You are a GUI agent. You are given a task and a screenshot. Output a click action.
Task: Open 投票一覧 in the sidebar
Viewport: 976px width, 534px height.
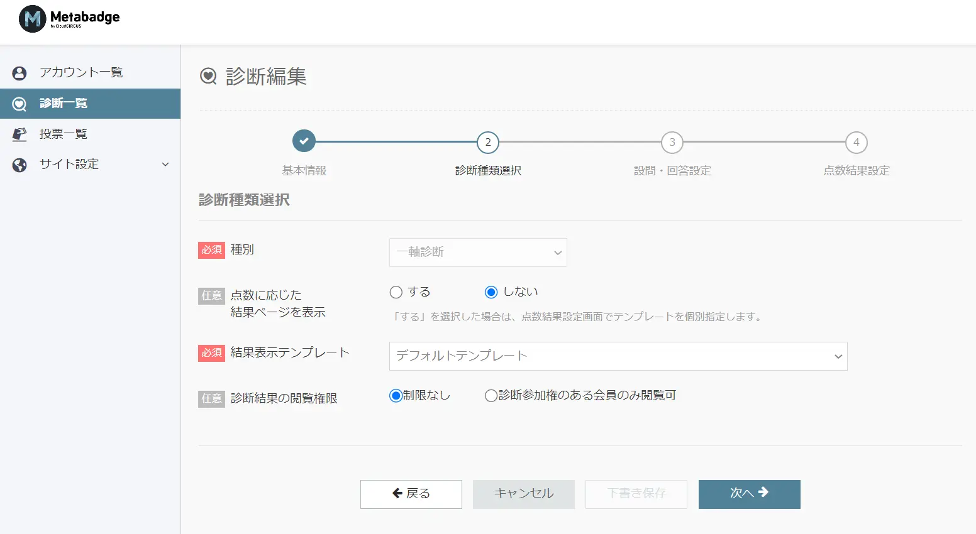coord(90,134)
